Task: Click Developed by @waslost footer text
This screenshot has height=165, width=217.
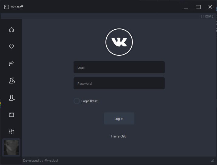Action: pyautogui.click(x=41, y=160)
